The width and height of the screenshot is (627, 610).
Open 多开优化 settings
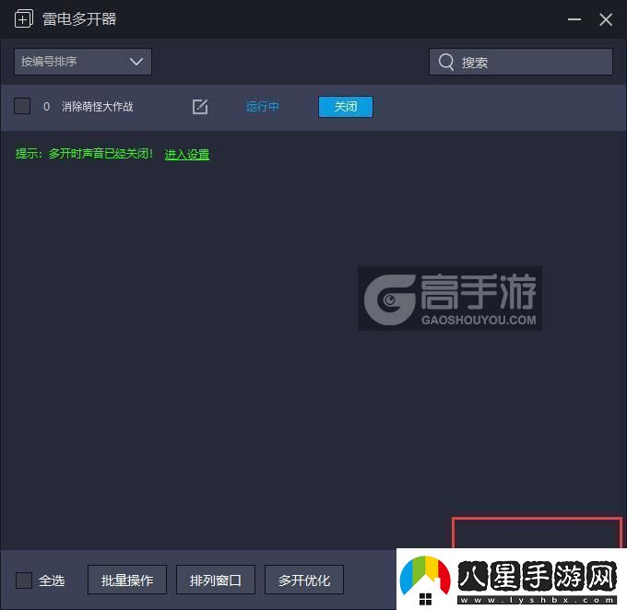point(304,580)
